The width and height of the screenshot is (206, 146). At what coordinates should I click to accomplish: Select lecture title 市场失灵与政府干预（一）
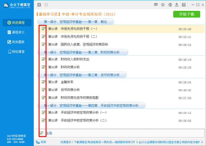[79, 29]
